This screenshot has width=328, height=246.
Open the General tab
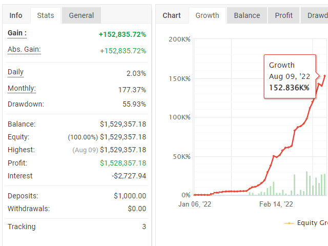pos(81,15)
